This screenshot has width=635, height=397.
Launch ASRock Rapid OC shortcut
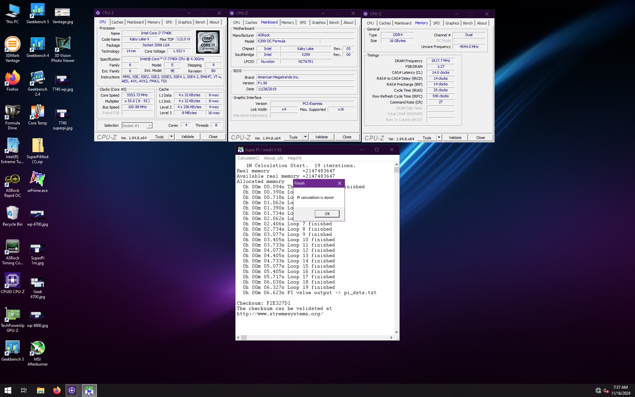[x=13, y=185]
